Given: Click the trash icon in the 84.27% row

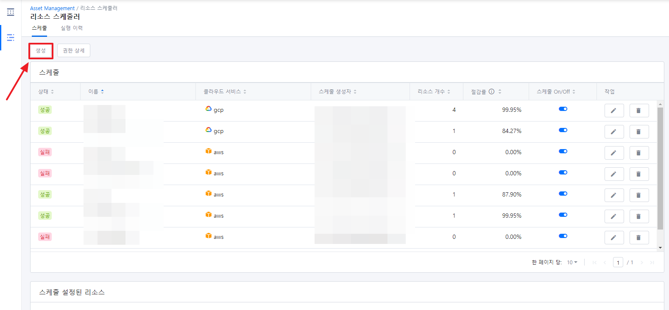Looking at the screenshot, I should (x=638, y=132).
